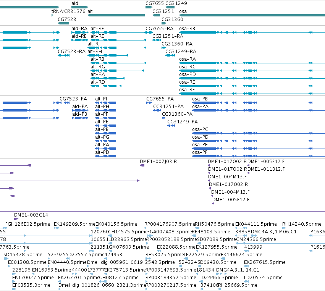The width and height of the screenshot is (325, 291).
Task: Click the alt-RI transcript
Action: [117, 48]
